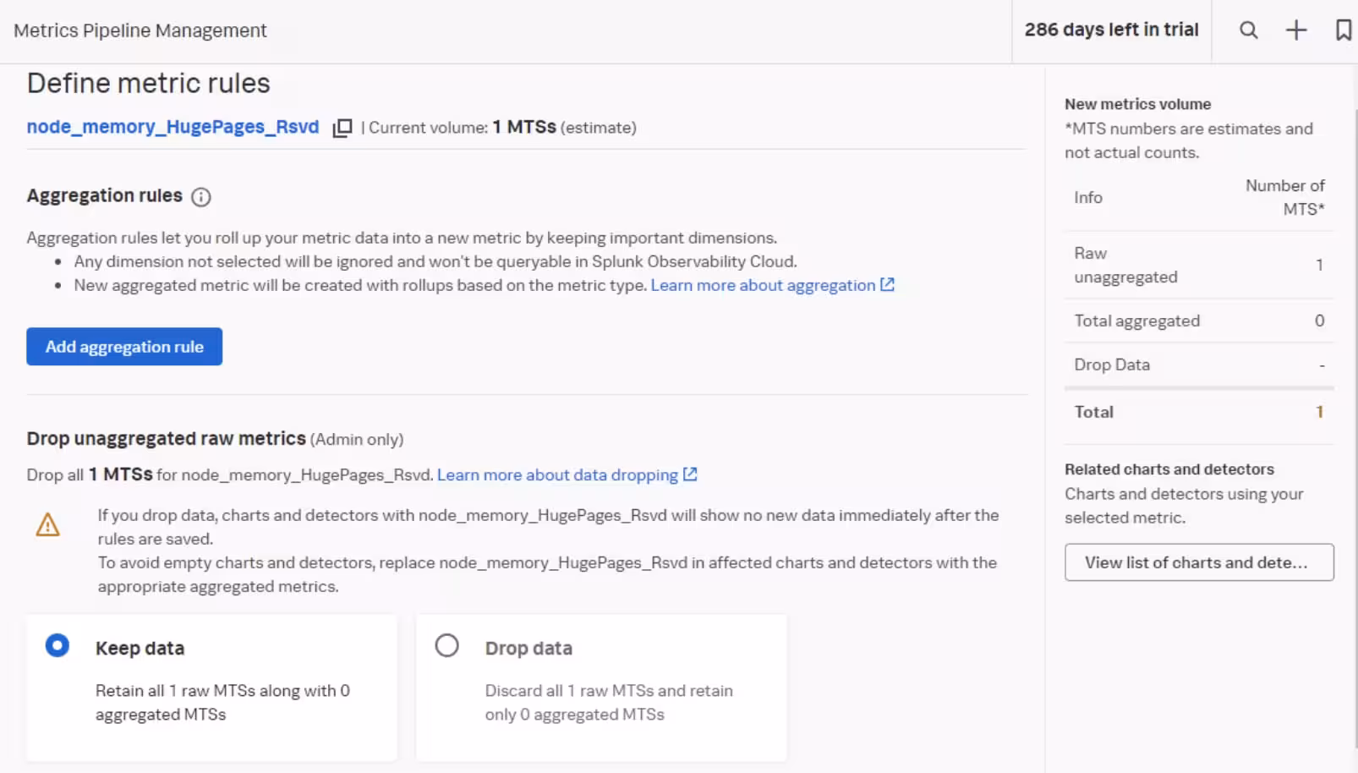Click the Total aggregated table row
Viewport: 1358px width, 773px height.
click(x=1198, y=321)
